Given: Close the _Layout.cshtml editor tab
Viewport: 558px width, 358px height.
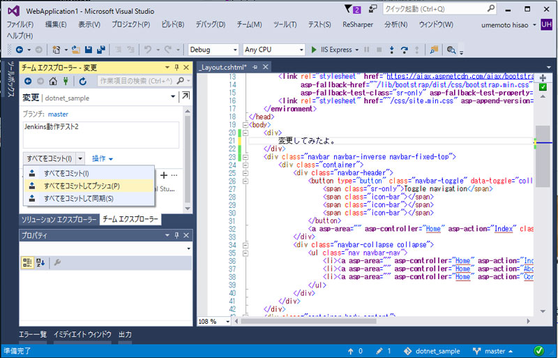Looking at the screenshot, I should pyautogui.click(x=266, y=67).
